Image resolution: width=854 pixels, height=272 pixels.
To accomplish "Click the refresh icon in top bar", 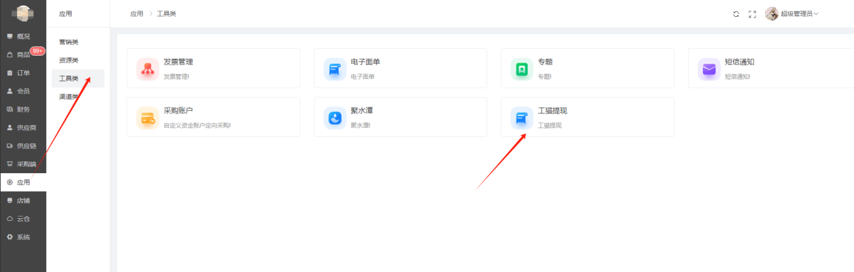I will click(x=736, y=14).
